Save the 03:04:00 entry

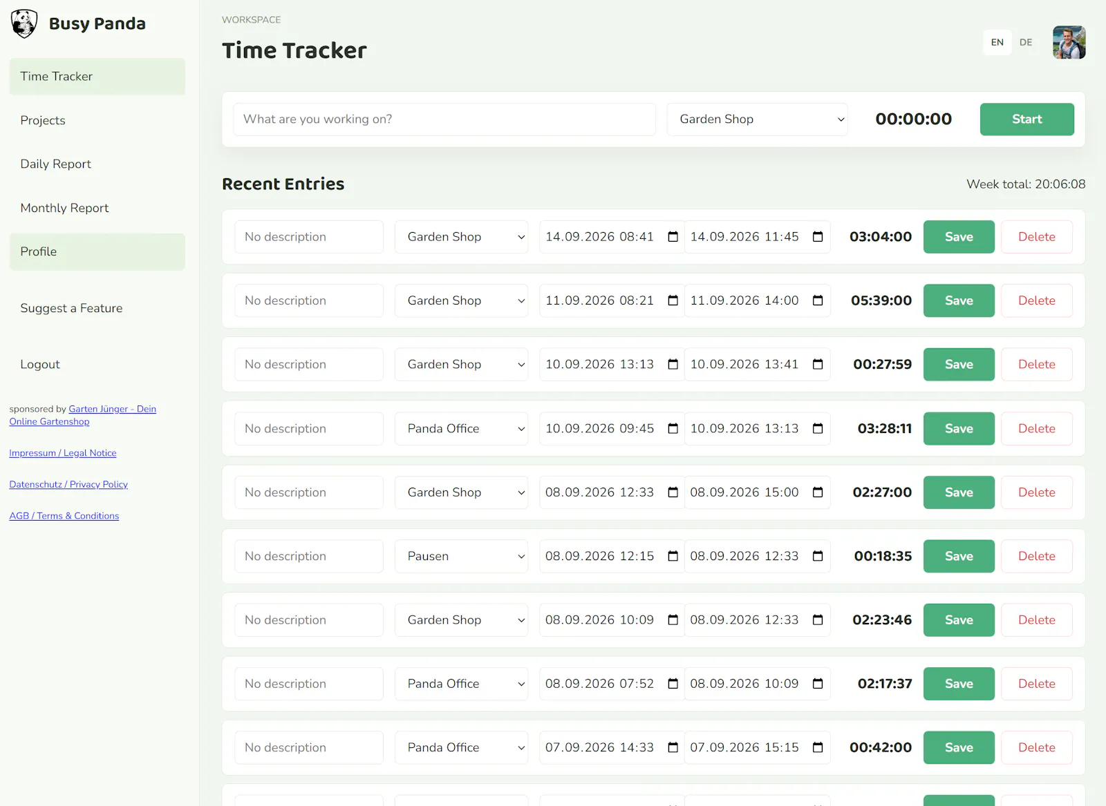(959, 237)
